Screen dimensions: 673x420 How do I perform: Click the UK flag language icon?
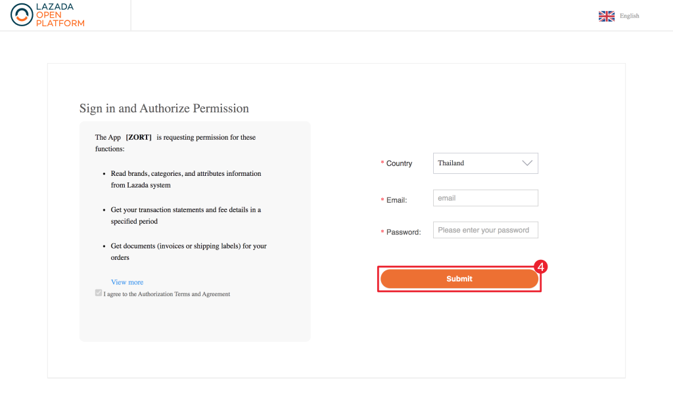[607, 16]
